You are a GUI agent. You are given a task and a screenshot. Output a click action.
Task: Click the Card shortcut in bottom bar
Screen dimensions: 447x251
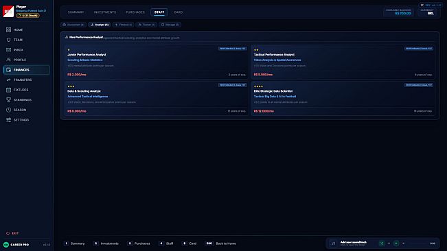pyautogui.click(x=190, y=243)
